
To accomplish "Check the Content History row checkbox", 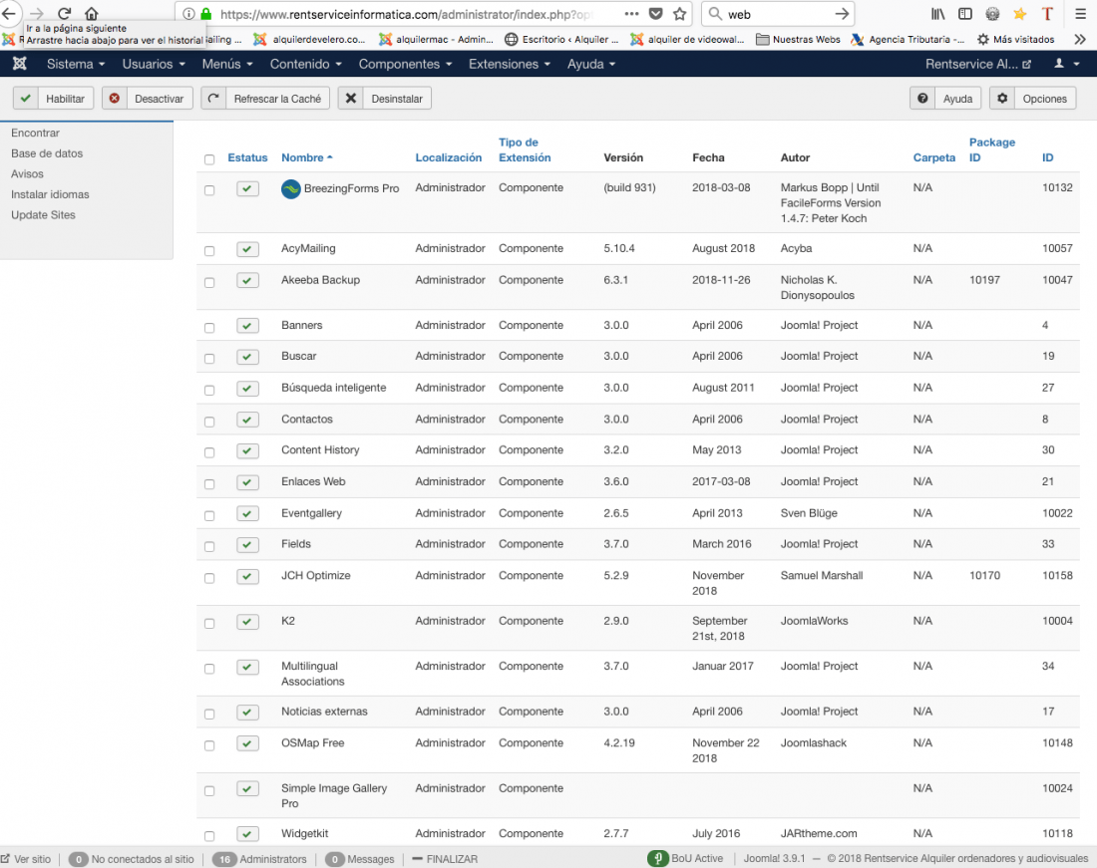I will pyautogui.click(x=209, y=452).
